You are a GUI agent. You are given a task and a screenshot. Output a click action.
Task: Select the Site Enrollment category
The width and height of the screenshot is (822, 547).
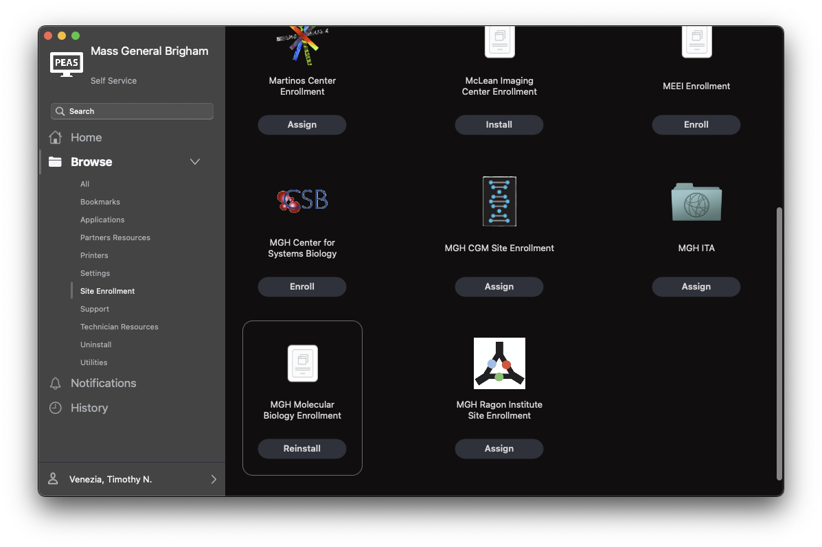pos(107,291)
